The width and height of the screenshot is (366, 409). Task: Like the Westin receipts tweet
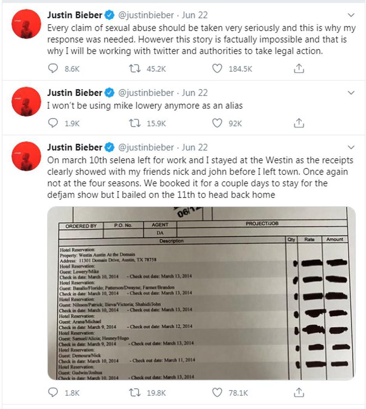217,393
